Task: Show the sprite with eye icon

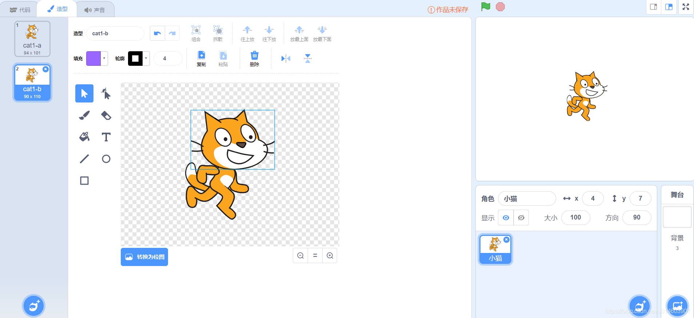Action: [x=506, y=218]
